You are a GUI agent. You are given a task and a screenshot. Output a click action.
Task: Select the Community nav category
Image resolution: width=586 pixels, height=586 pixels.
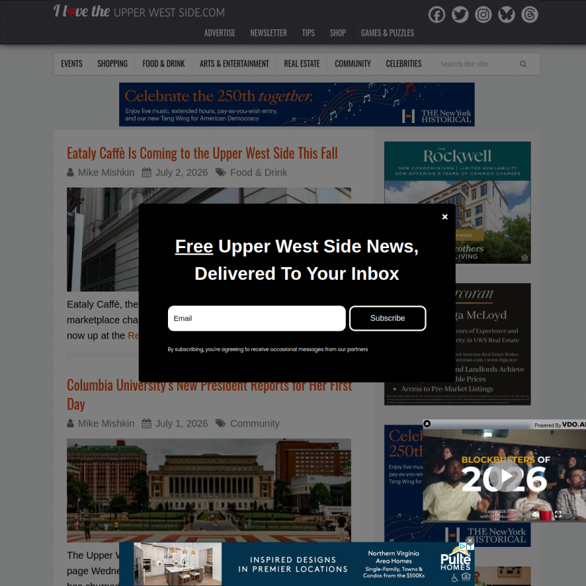[352, 64]
